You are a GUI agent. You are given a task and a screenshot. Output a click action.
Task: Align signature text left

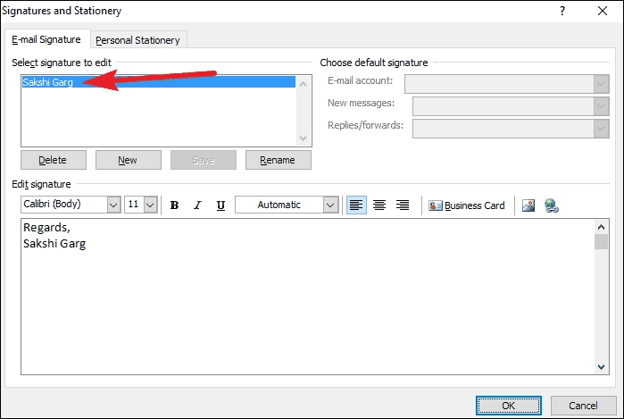[x=356, y=205]
